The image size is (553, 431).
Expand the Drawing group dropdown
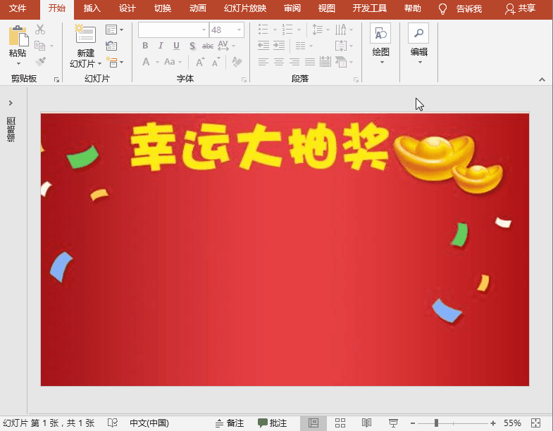coord(382,63)
